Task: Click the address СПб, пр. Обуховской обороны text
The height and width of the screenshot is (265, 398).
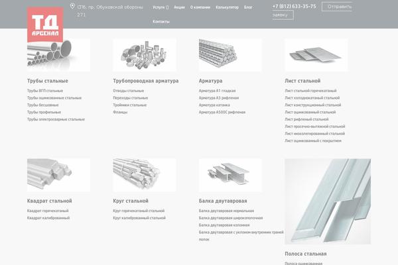Action: pyautogui.click(x=110, y=11)
